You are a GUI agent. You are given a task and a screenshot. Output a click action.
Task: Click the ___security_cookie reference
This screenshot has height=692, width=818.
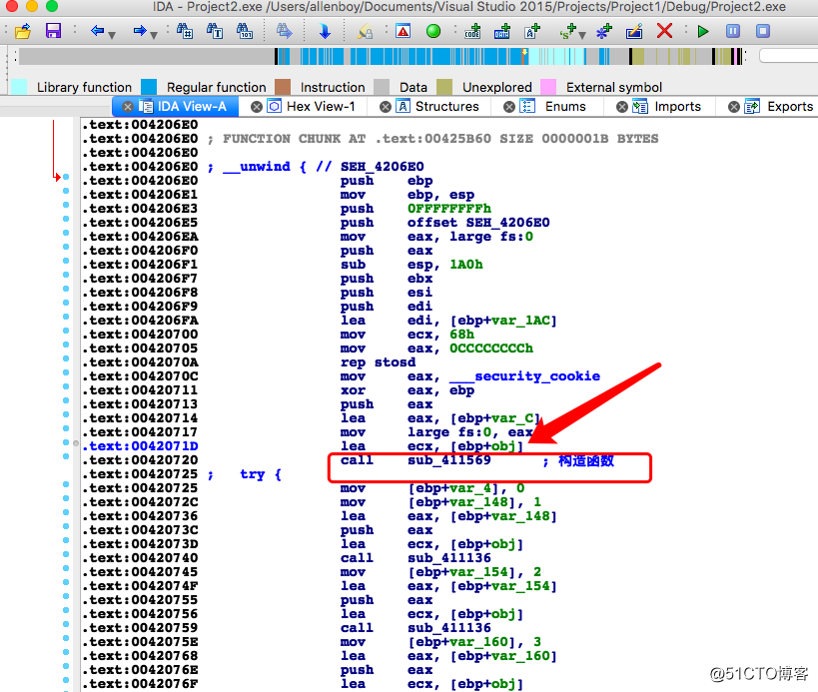(524, 376)
